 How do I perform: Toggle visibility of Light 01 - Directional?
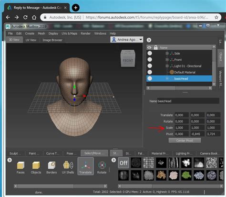coord(150,66)
